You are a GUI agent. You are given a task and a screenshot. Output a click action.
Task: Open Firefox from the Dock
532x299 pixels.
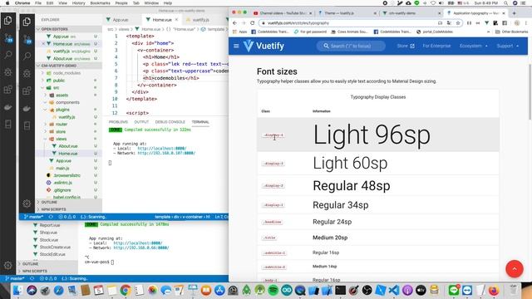click(494, 290)
